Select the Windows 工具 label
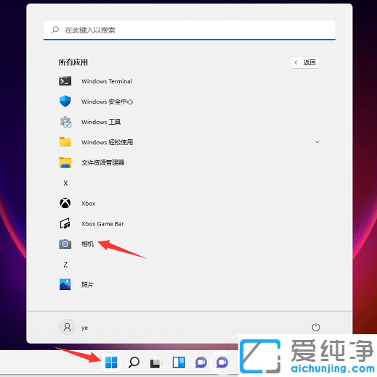This screenshot has height=377, width=377. (101, 122)
